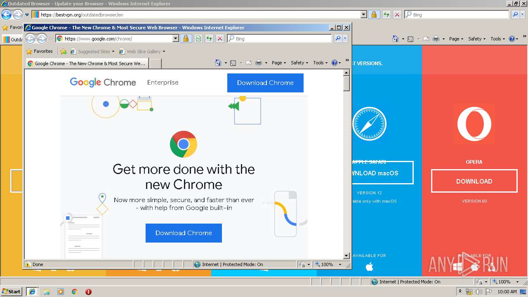
Task: Click scrollbar down arrow in Chrome page
Action: [346, 256]
